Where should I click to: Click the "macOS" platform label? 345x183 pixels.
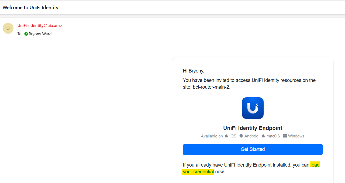click(x=273, y=136)
